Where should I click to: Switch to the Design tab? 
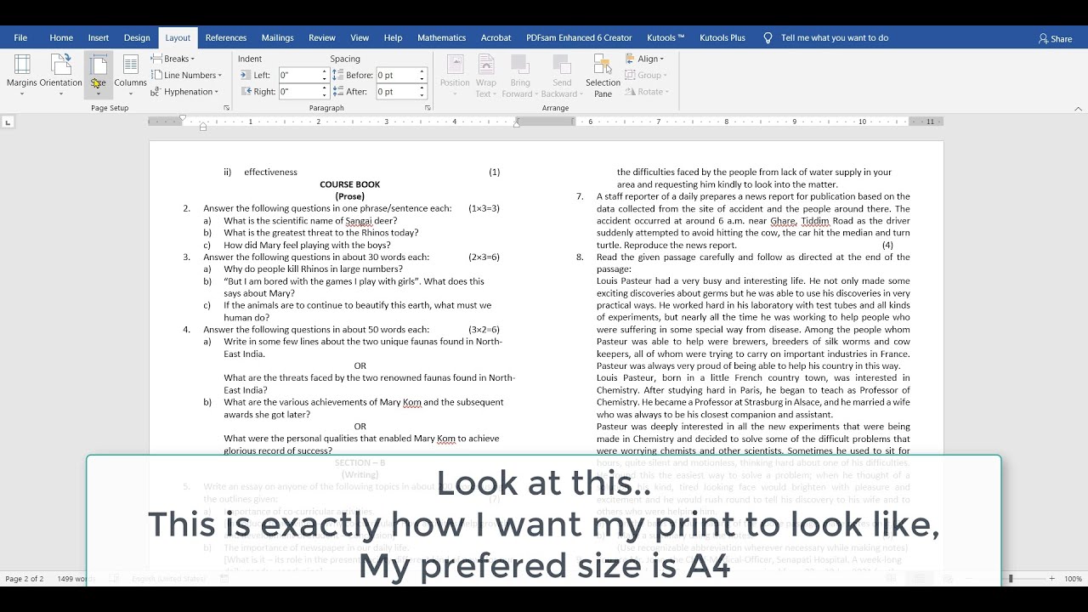137,37
